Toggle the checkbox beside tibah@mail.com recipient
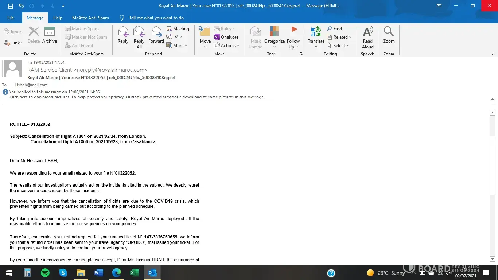The width and height of the screenshot is (498, 280). pyautogui.click(x=14, y=85)
